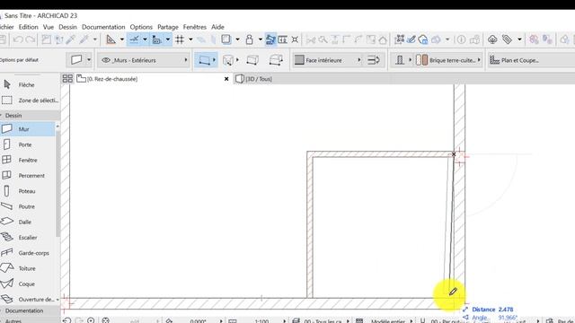Select the Fenêtre window tool
The height and width of the screenshot is (323, 575).
pyautogui.click(x=28, y=160)
